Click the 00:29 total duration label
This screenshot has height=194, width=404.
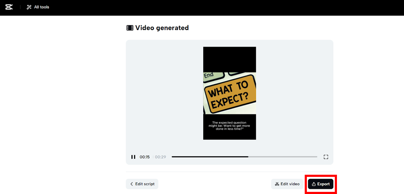(x=160, y=157)
